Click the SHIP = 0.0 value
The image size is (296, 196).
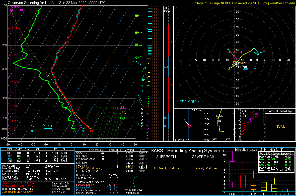coord(58,192)
